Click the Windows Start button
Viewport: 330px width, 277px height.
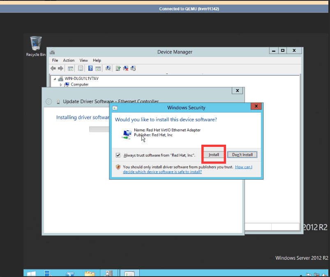(31, 274)
